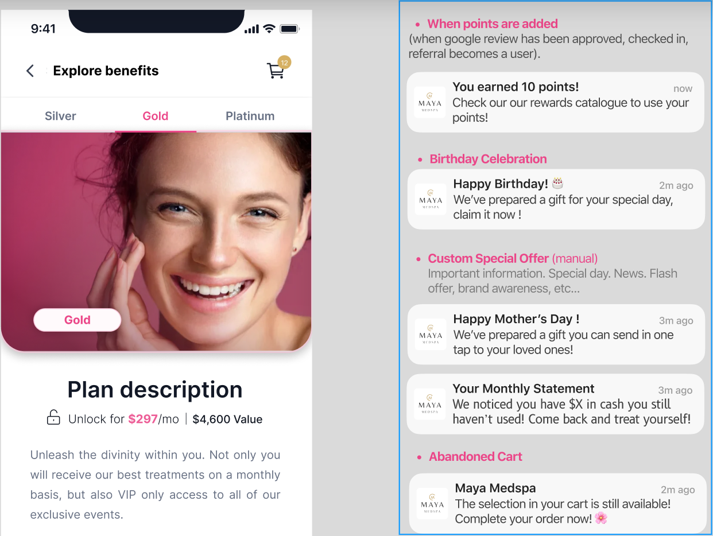The height and width of the screenshot is (536, 713).
Task: Open the shopping cart icon
Action: coord(275,71)
